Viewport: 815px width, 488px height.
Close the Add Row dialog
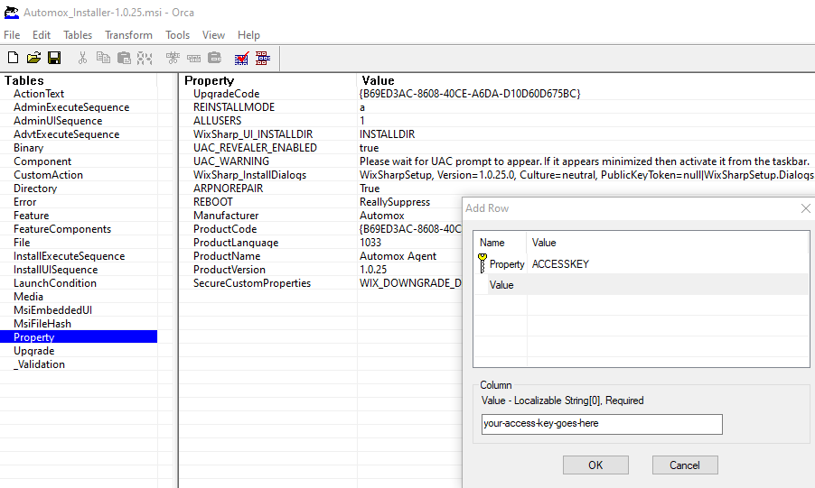806,208
